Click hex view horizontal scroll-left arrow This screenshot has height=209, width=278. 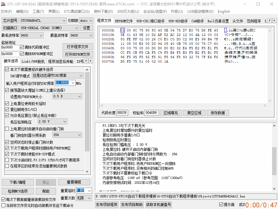pos(102,105)
